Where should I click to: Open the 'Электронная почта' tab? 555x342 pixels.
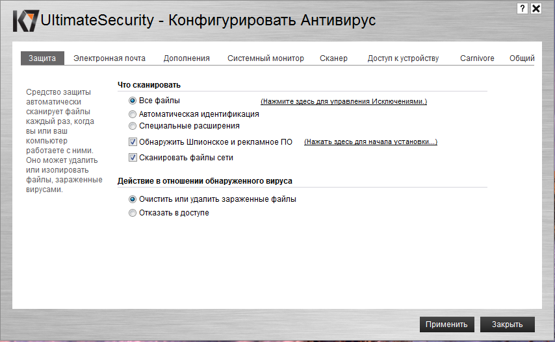coord(109,58)
